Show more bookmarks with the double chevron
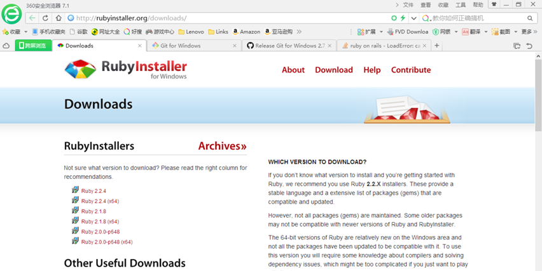 point(299,32)
